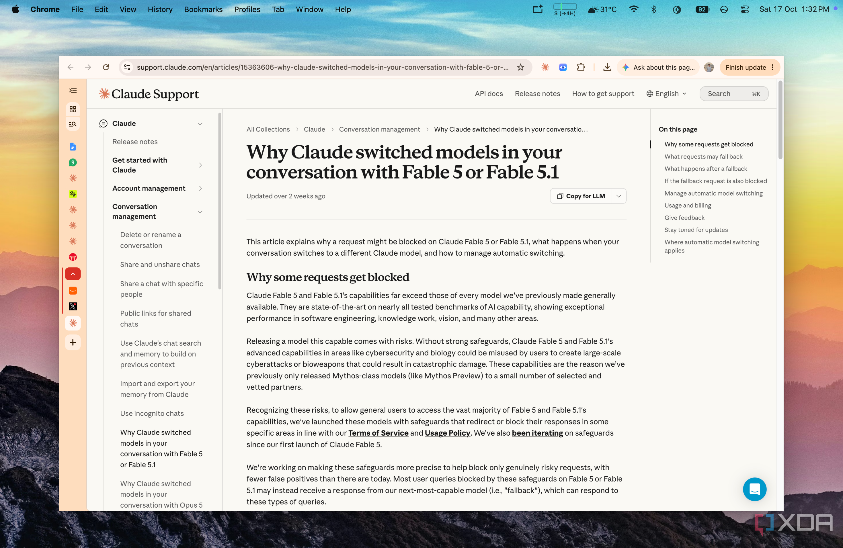Screen dimensions: 843x548
Task: Open the Release notes header link
Action: (537, 94)
